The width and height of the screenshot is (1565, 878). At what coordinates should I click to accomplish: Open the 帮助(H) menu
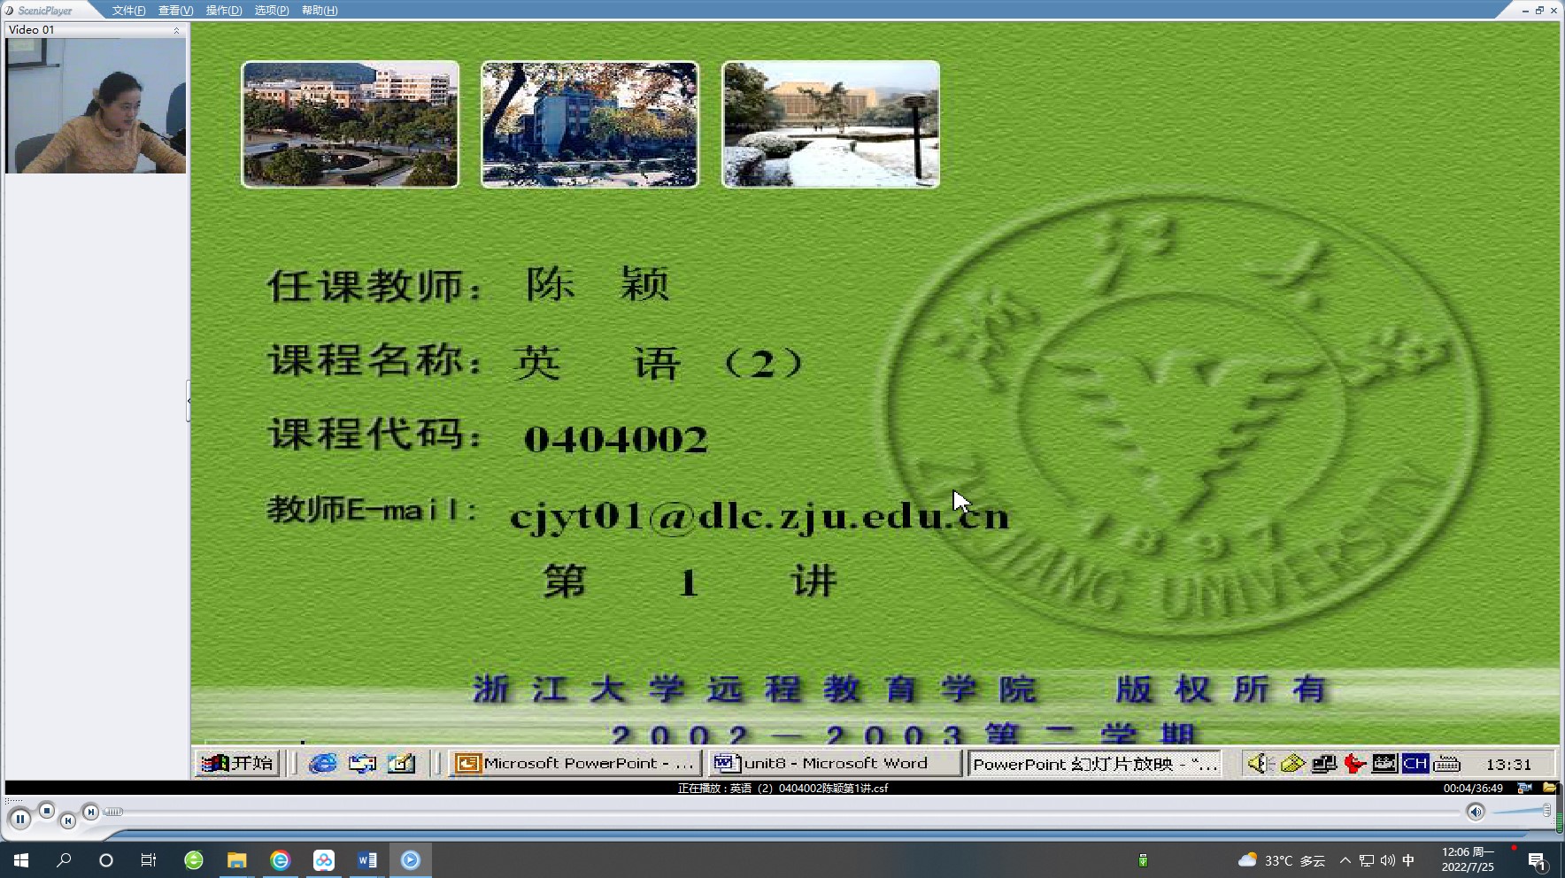319,11
